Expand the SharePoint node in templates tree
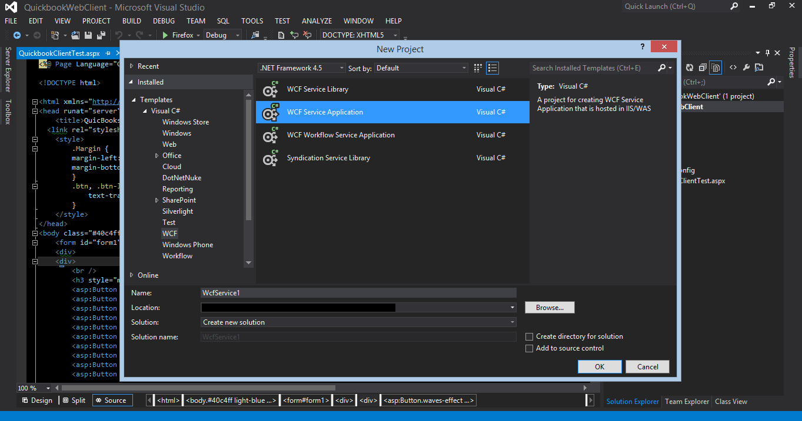The width and height of the screenshot is (802, 421). click(x=157, y=200)
